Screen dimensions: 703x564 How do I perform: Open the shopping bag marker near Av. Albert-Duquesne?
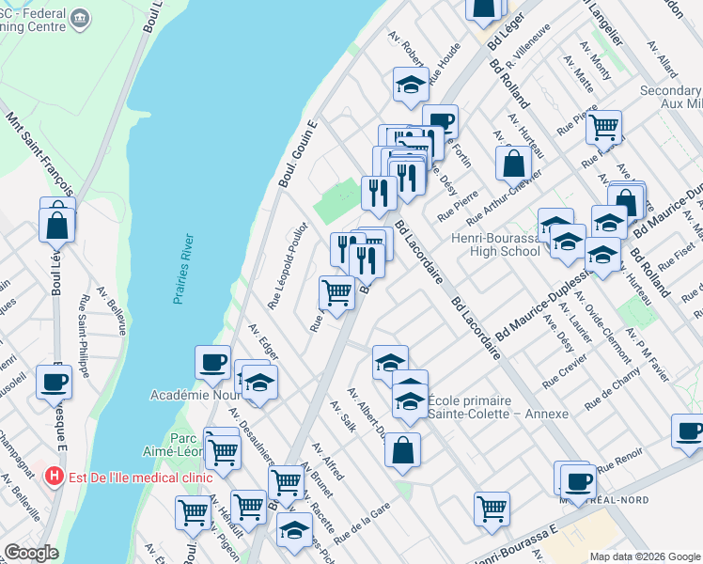tap(402, 453)
